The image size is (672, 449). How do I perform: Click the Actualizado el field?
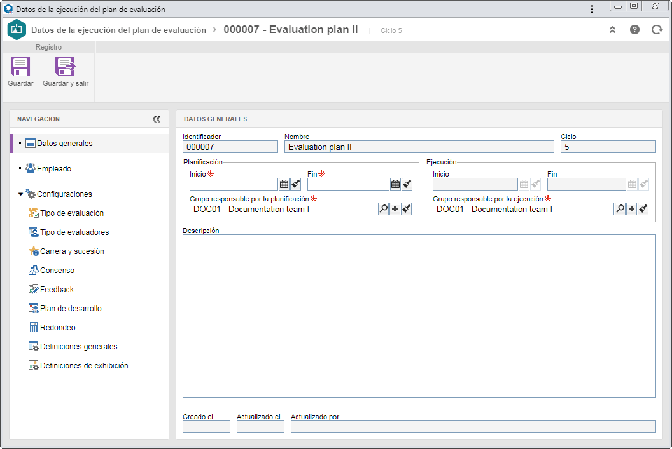coord(260,427)
